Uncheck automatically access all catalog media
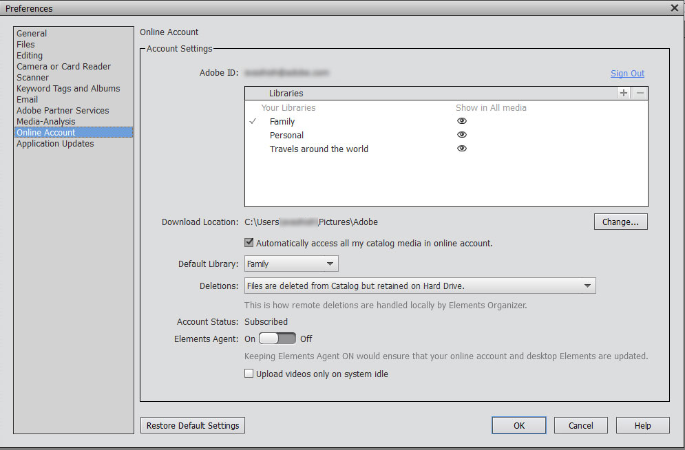 point(249,243)
